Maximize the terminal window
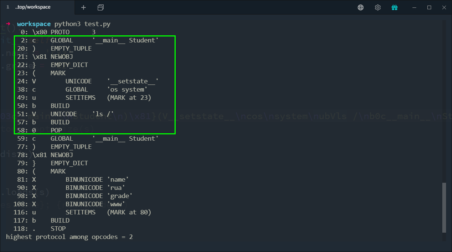452x252 pixels. pyautogui.click(x=429, y=7)
